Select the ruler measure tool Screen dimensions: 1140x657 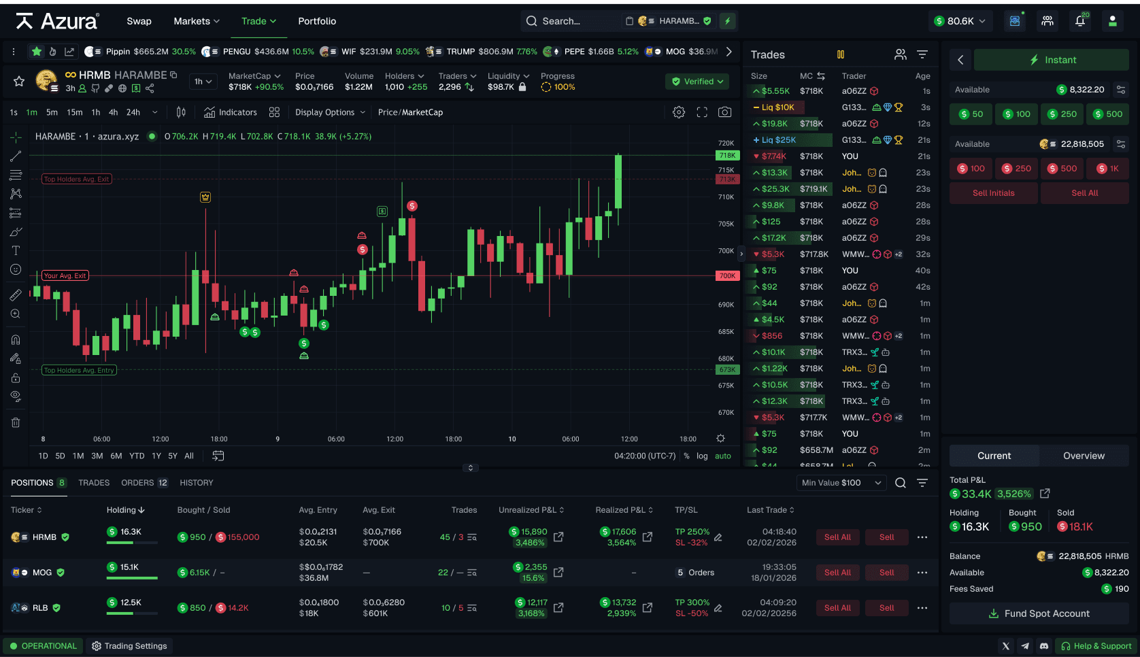[x=16, y=295]
